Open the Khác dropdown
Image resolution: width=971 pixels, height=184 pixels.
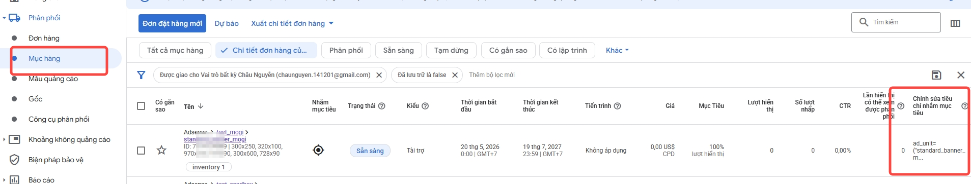point(617,50)
